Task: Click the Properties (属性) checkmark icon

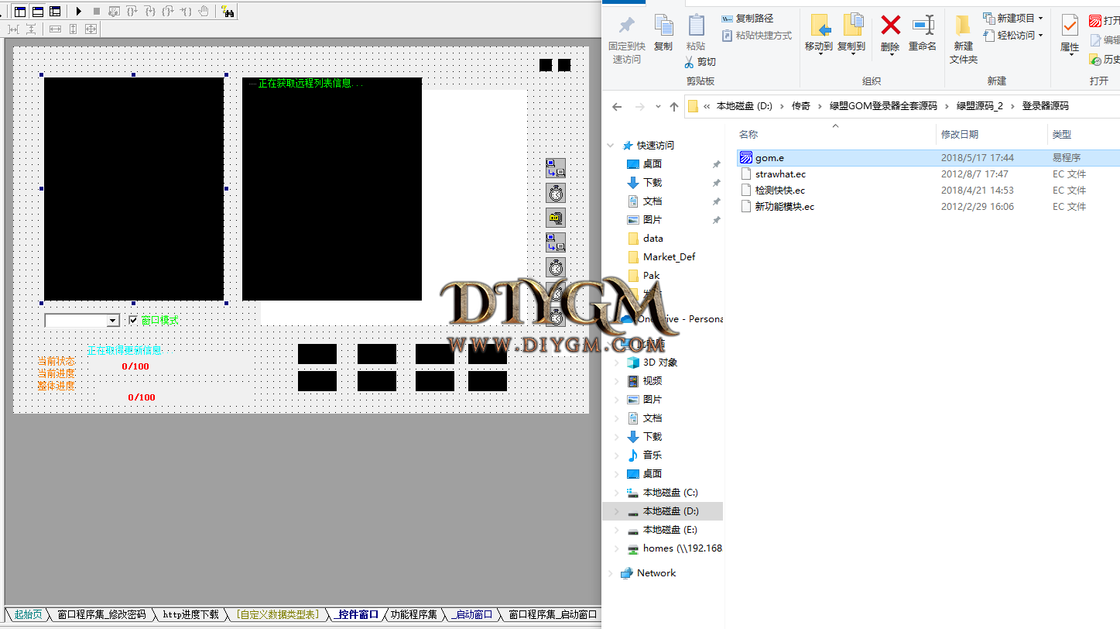Action: point(1070,25)
